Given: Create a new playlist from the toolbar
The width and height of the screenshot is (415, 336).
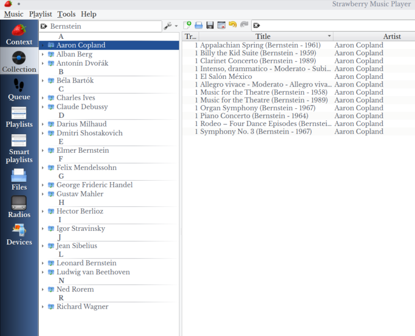Looking at the screenshot, I should pos(188,25).
